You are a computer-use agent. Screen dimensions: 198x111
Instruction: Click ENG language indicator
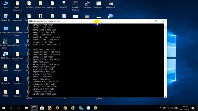[x=176, y=108]
